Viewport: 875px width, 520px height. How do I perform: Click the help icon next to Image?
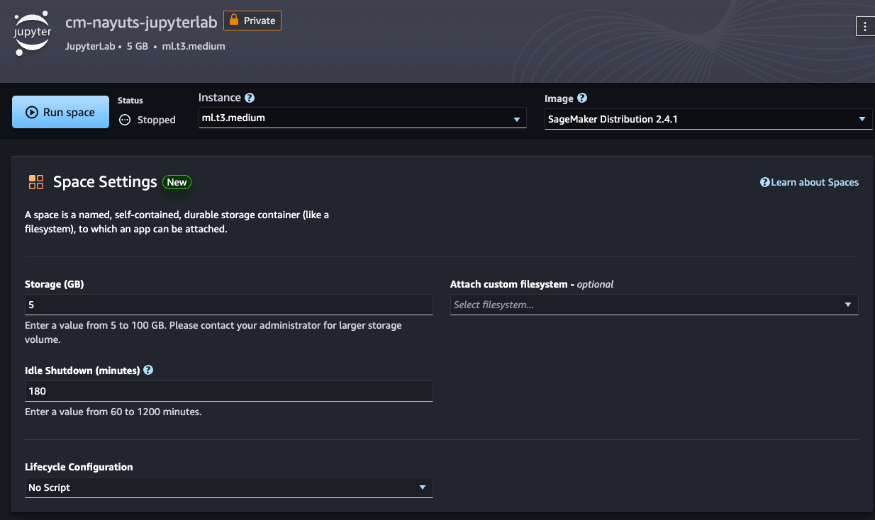coord(582,98)
